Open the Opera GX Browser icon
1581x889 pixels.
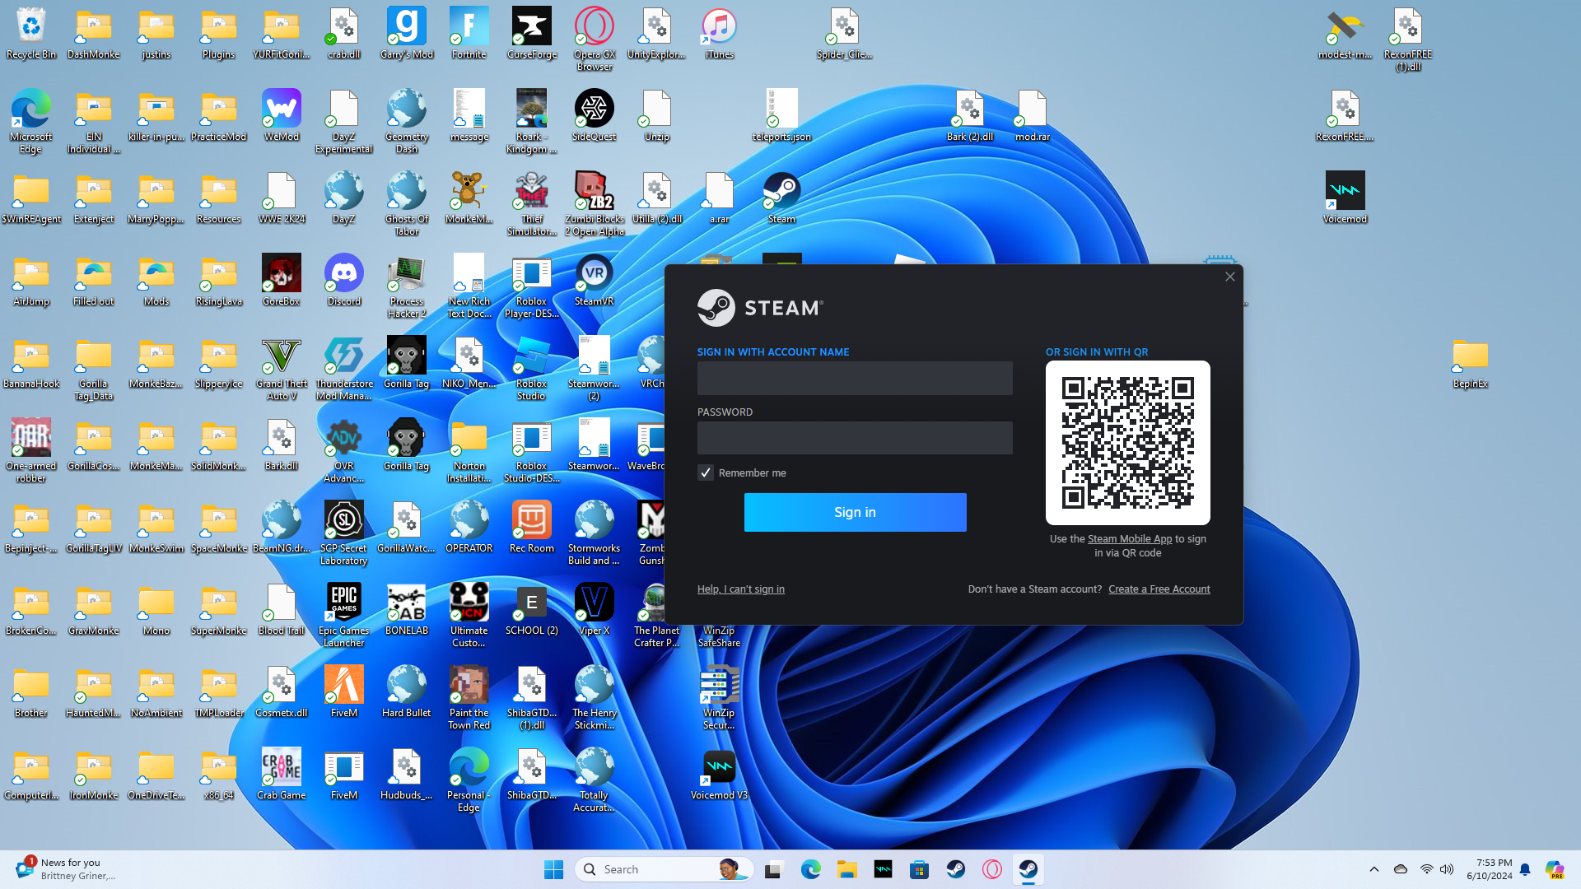click(594, 28)
